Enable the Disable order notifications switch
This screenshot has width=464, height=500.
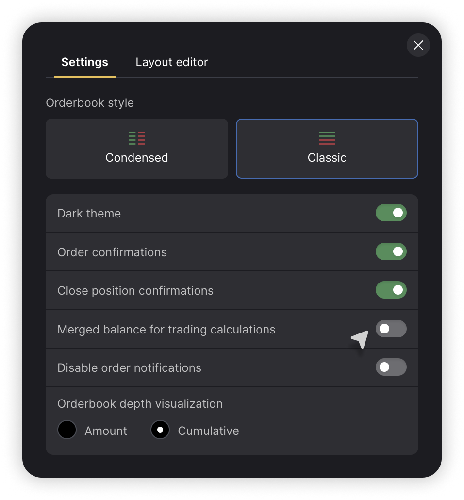coord(391,367)
